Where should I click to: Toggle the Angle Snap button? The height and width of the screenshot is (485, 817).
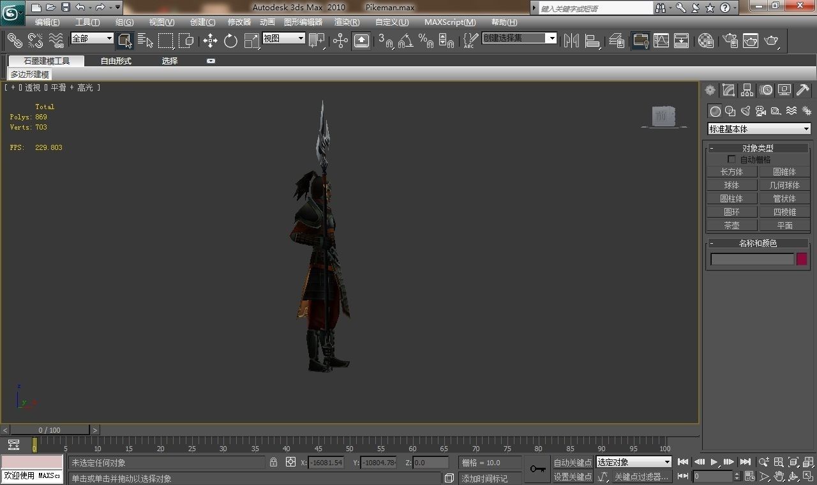405,41
